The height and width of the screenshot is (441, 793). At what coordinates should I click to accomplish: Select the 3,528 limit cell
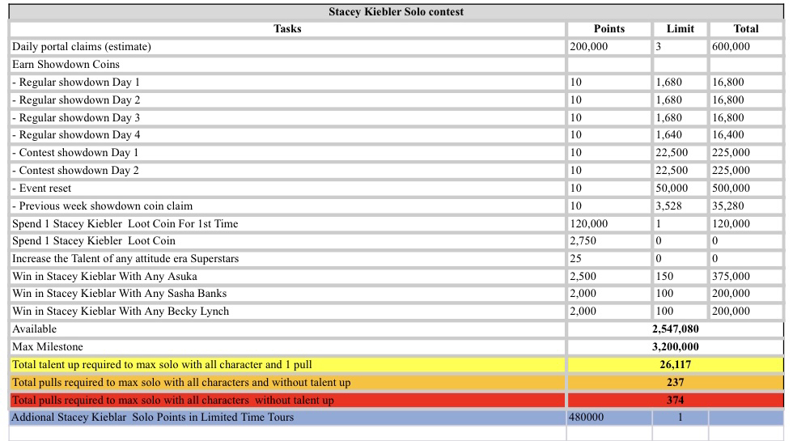pos(680,206)
